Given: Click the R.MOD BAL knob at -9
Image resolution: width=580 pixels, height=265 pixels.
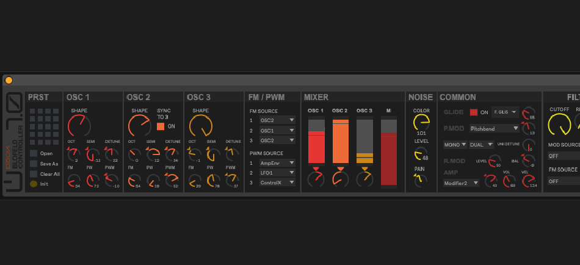Looking at the screenshot, I should [x=528, y=160].
